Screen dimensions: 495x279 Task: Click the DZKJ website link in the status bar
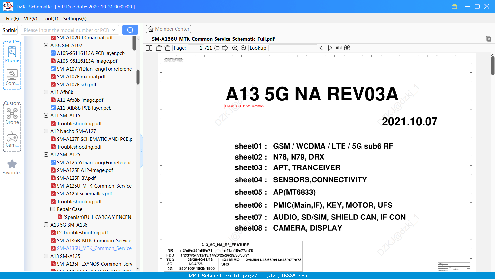point(271,276)
